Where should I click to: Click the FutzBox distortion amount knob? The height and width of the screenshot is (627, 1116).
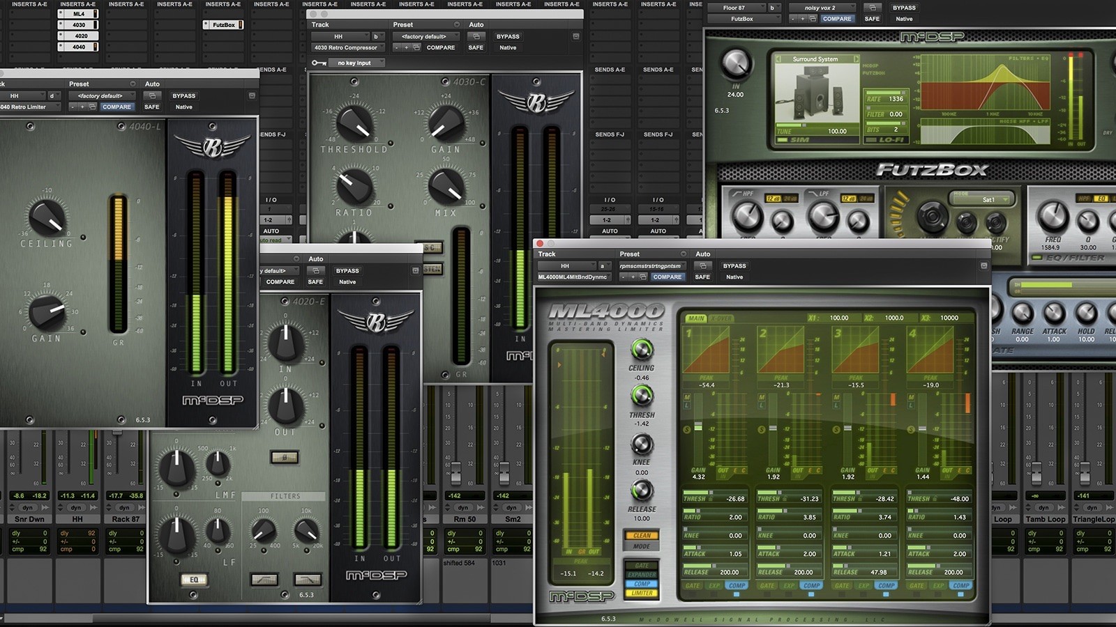933,217
